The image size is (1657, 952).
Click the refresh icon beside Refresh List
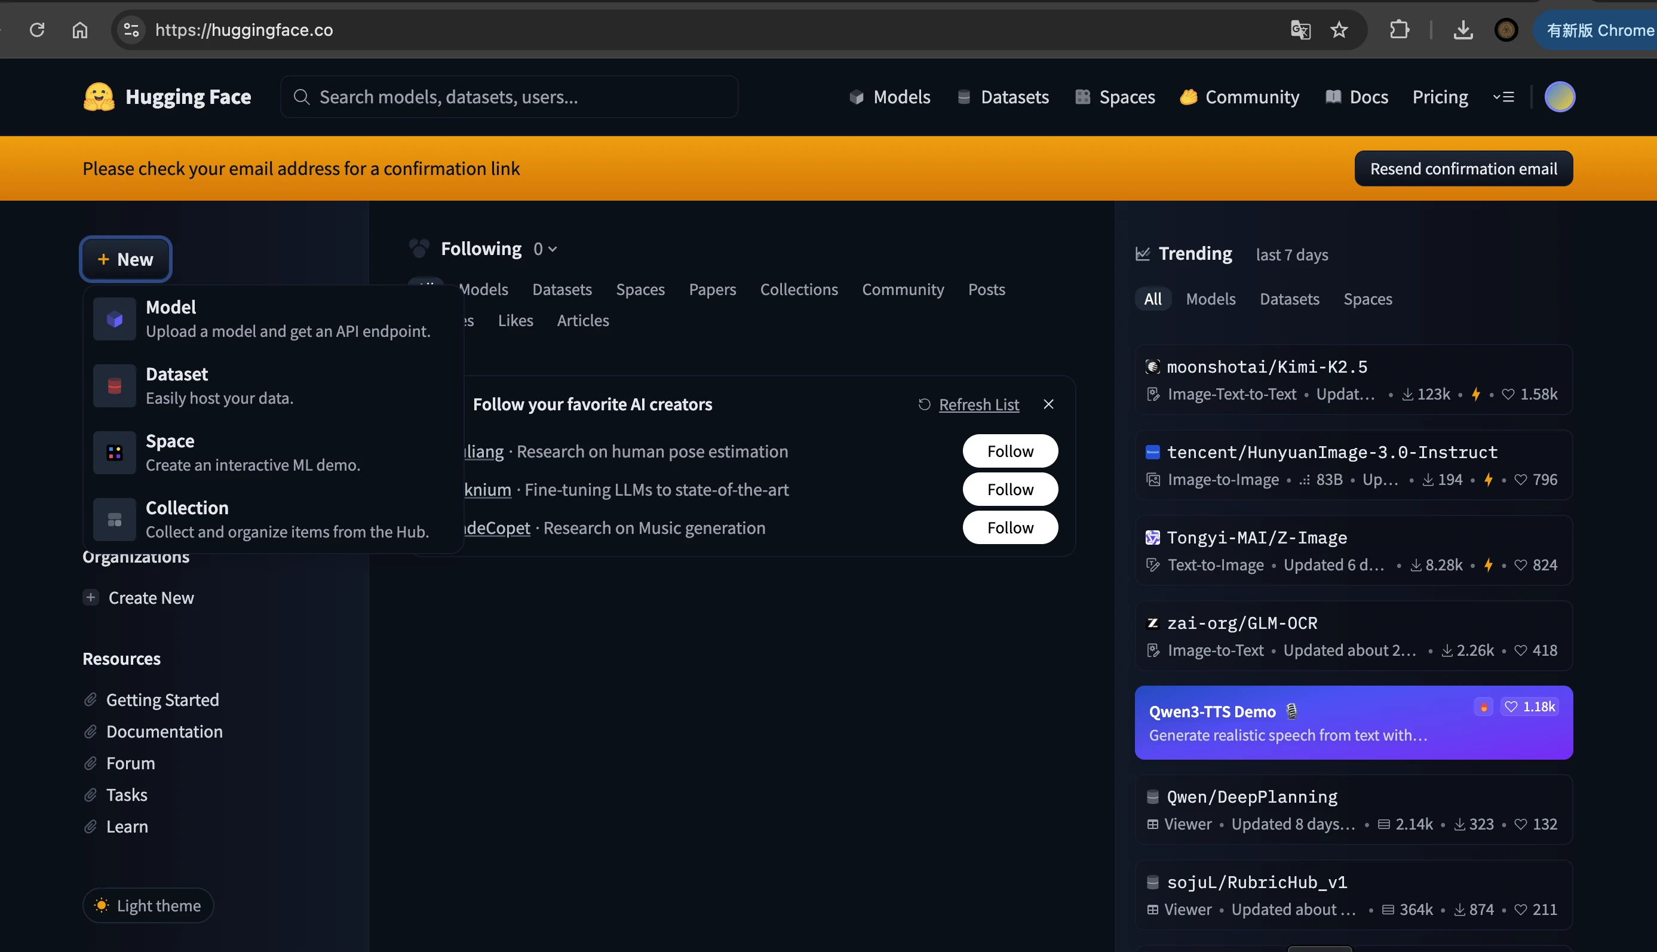click(924, 405)
